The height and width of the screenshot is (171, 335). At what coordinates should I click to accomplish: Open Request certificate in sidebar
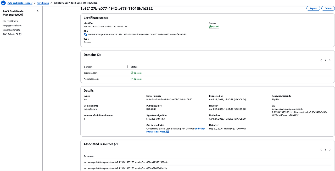[12, 26]
